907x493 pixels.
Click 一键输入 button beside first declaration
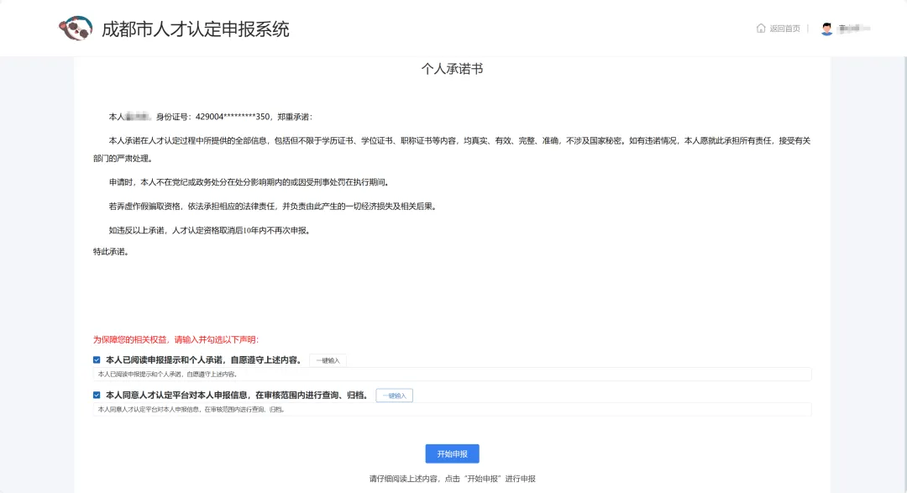[328, 360]
